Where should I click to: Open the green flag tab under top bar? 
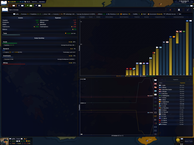pos(29,6)
